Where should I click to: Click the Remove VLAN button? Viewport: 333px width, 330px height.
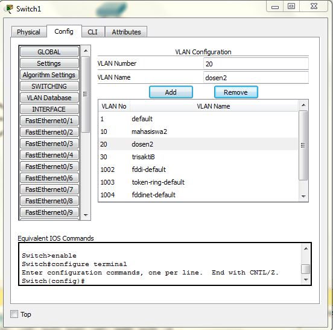point(236,92)
